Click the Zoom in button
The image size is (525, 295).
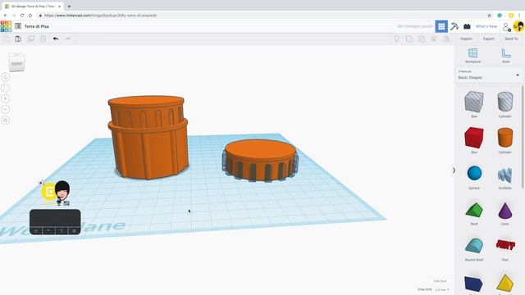click(x=6, y=98)
